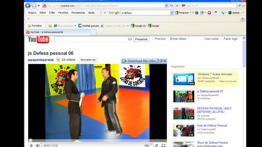Expand the address bar URL history dropdown
262x147 pixels.
(x=166, y=6)
